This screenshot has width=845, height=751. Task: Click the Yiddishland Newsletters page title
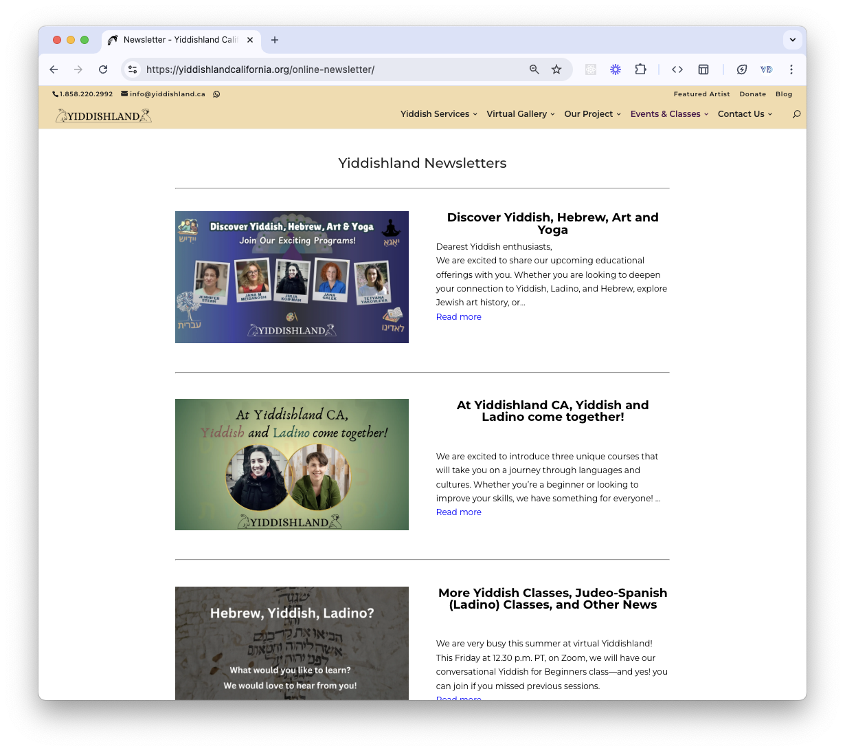(422, 163)
